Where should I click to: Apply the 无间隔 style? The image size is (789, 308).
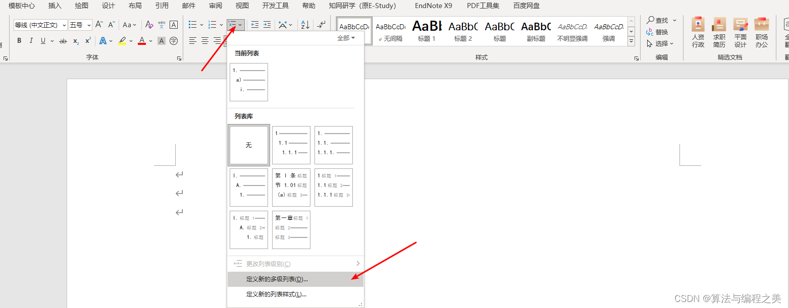pos(391,31)
